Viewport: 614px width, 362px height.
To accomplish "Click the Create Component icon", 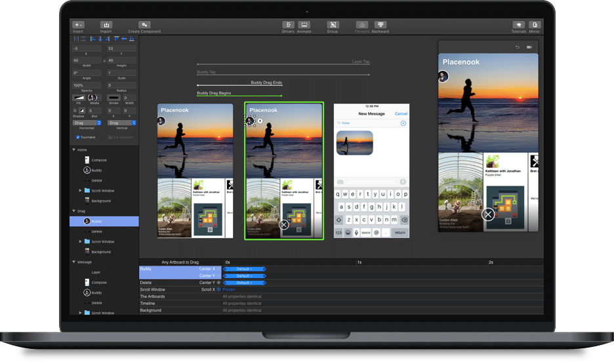I will coord(144,25).
